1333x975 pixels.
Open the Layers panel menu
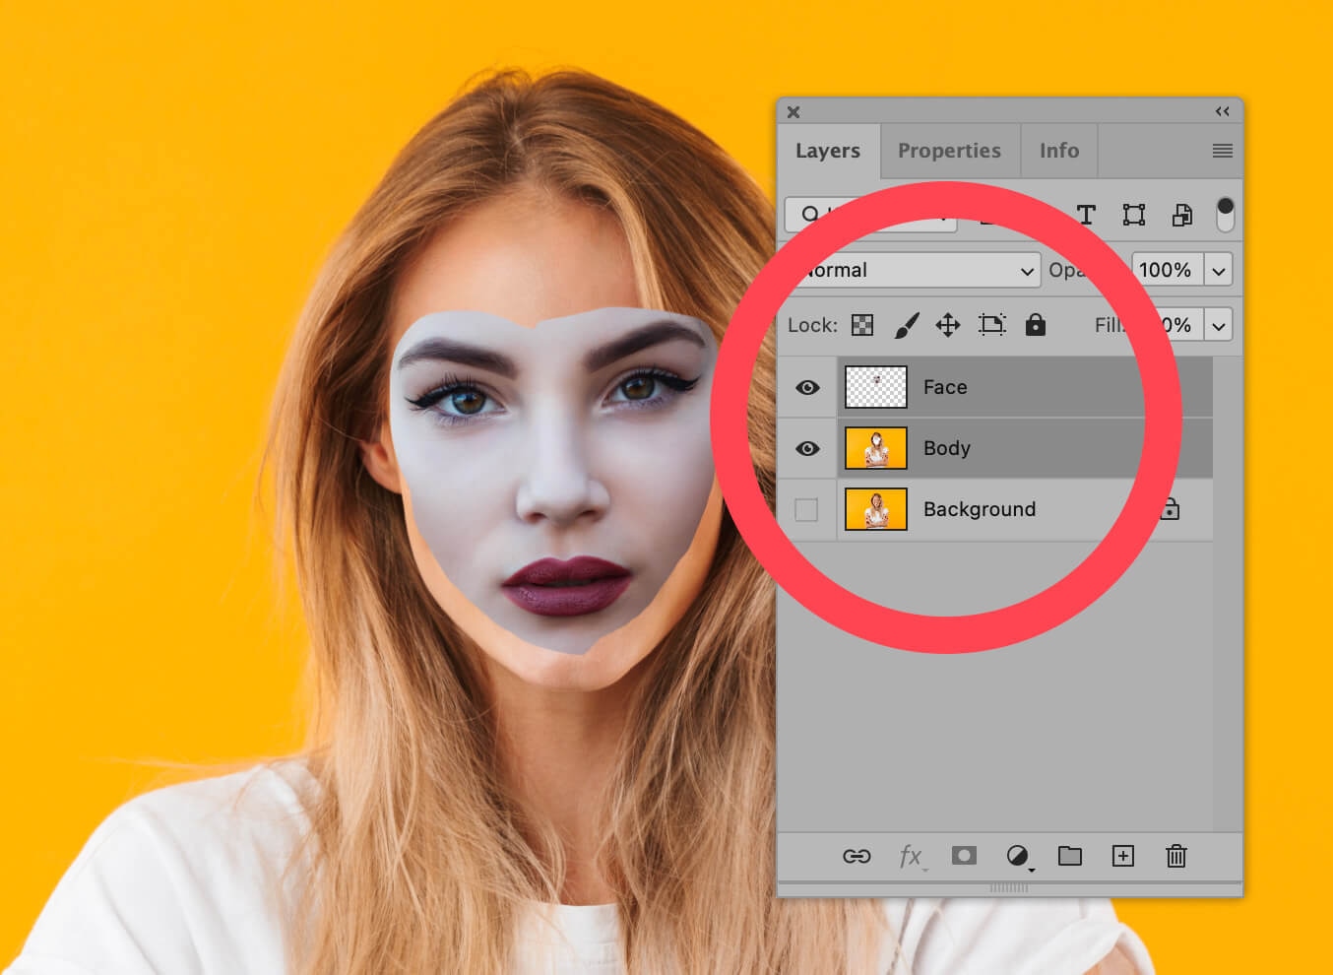[1222, 151]
